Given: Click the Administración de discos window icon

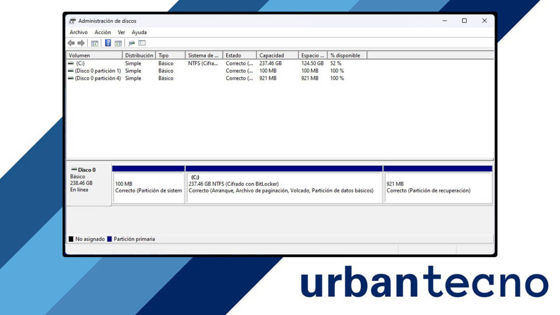Looking at the screenshot, I should (x=72, y=21).
